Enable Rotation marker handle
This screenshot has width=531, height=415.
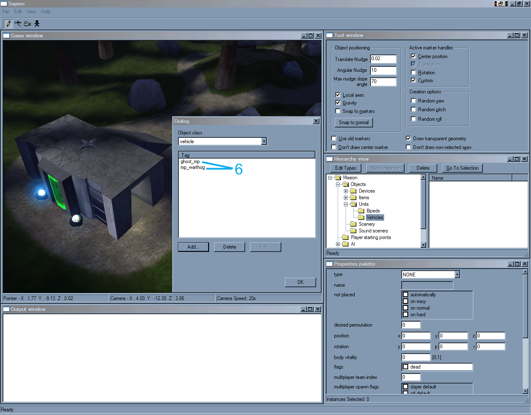pyautogui.click(x=413, y=72)
